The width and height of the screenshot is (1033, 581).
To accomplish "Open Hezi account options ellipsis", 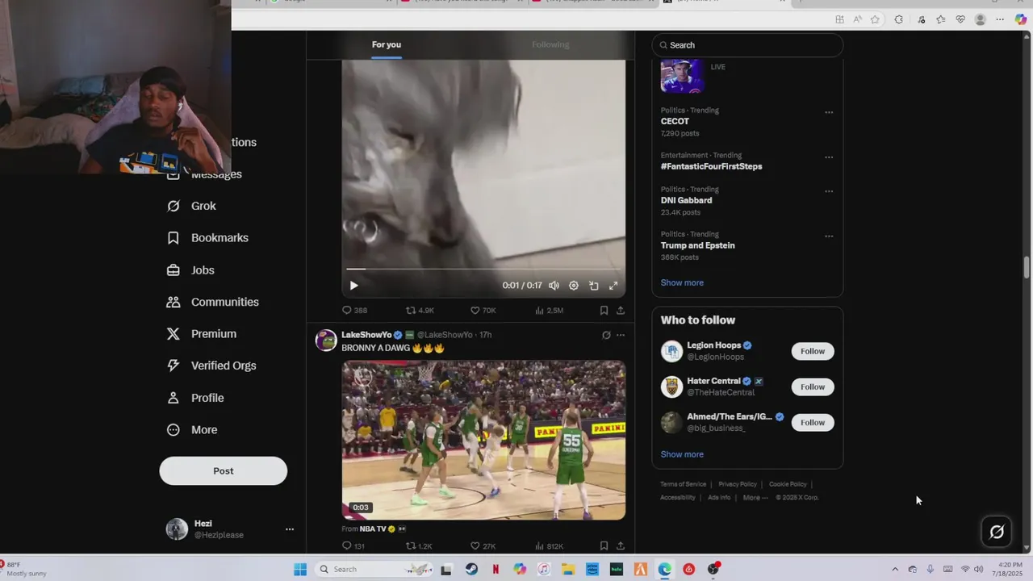I will click(290, 529).
